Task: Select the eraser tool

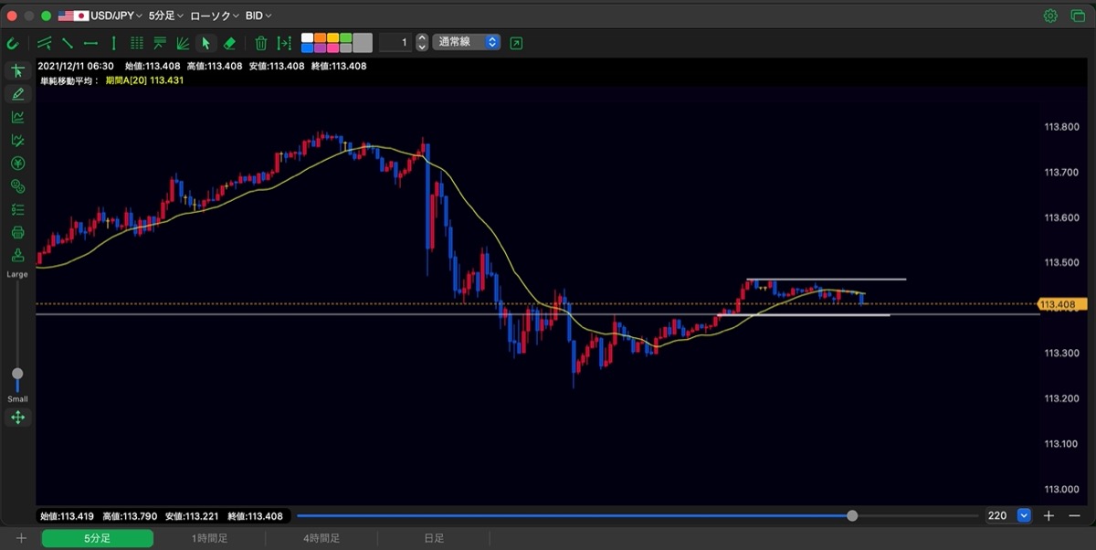Action: pyautogui.click(x=230, y=42)
